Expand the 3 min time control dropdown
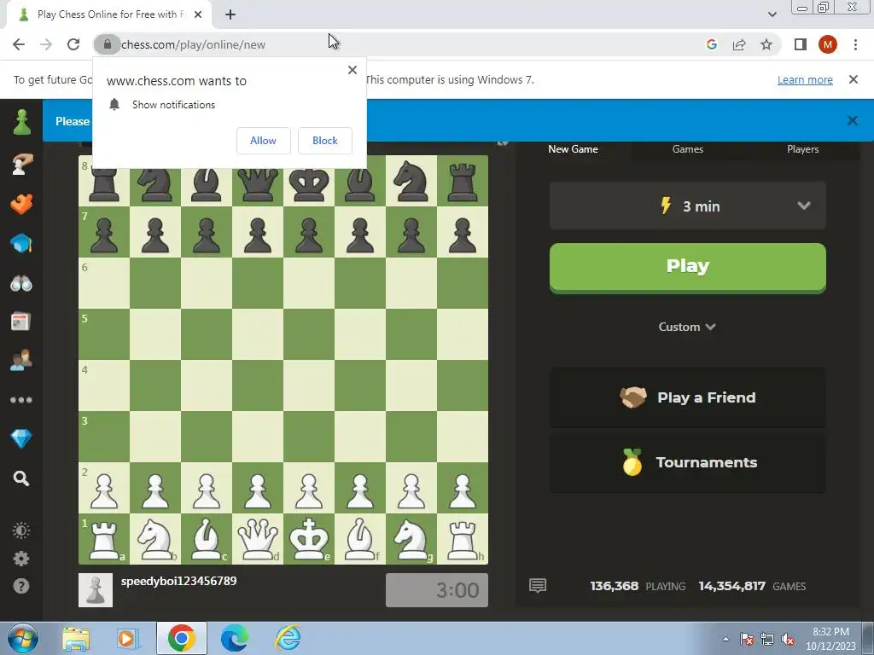Screen dimensions: 874x655 688,206
